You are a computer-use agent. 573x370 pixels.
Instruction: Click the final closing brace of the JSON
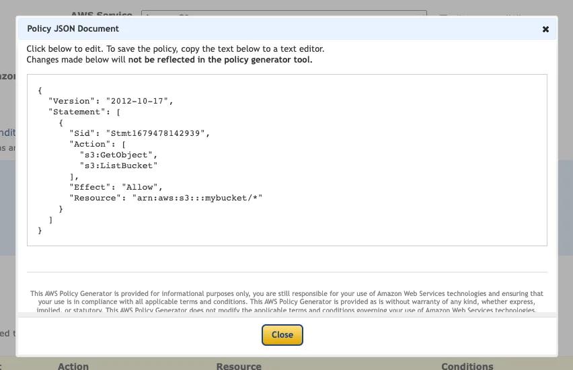40,230
